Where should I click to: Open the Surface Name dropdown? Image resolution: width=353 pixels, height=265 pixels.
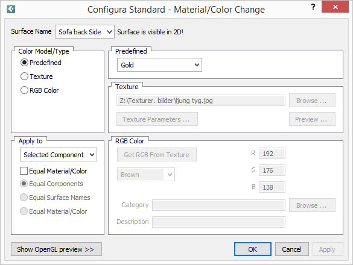pyautogui.click(x=84, y=32)
